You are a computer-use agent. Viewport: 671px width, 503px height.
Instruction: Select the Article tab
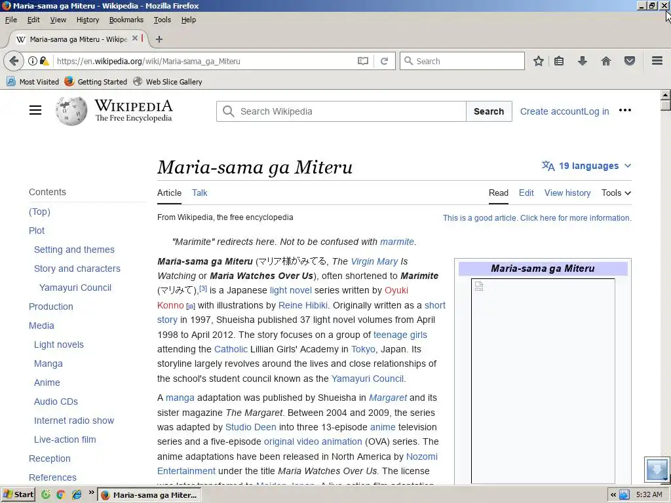pyautogui.click(x=169, y=193)
